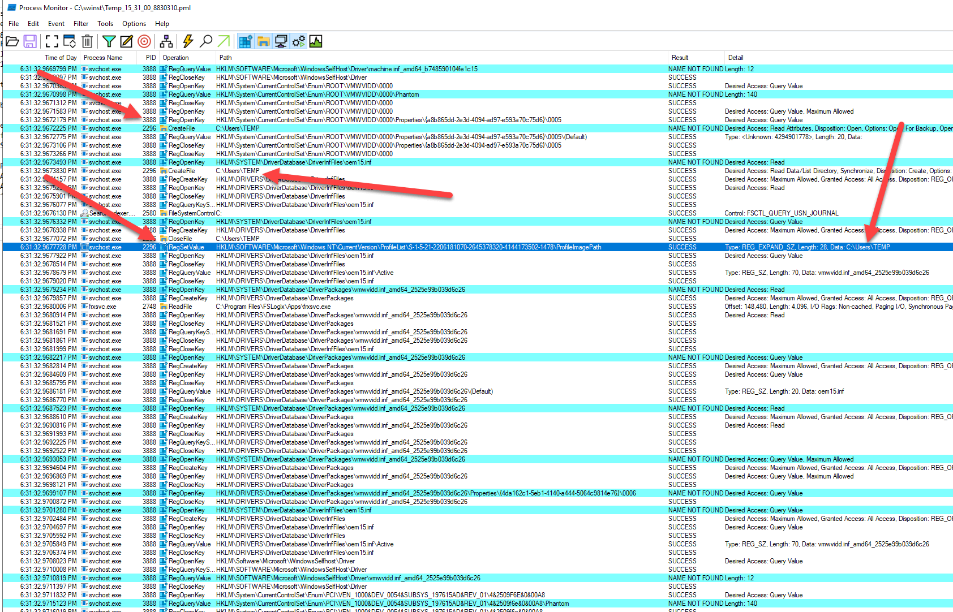Click the PCI\VEN_1000 Phantom path cell

click(392, 604)
